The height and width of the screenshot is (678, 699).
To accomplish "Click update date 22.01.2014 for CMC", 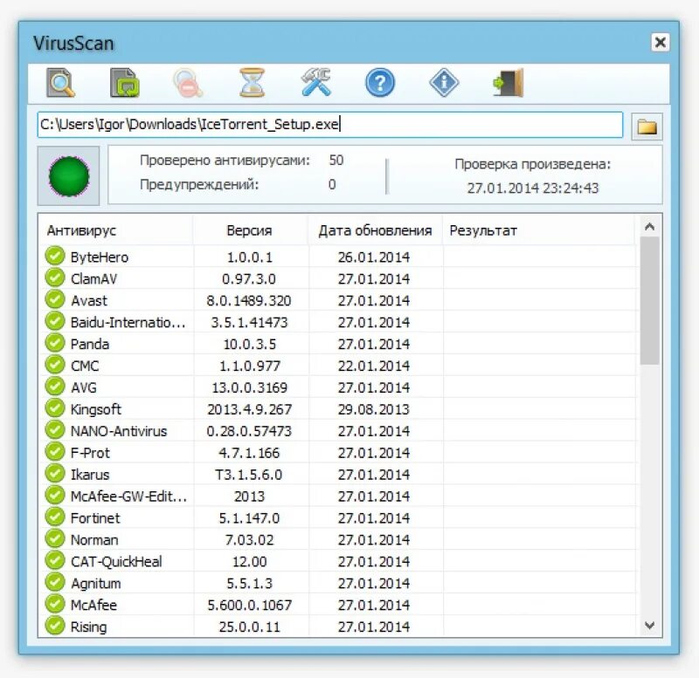I will click(x=374, y=366).
